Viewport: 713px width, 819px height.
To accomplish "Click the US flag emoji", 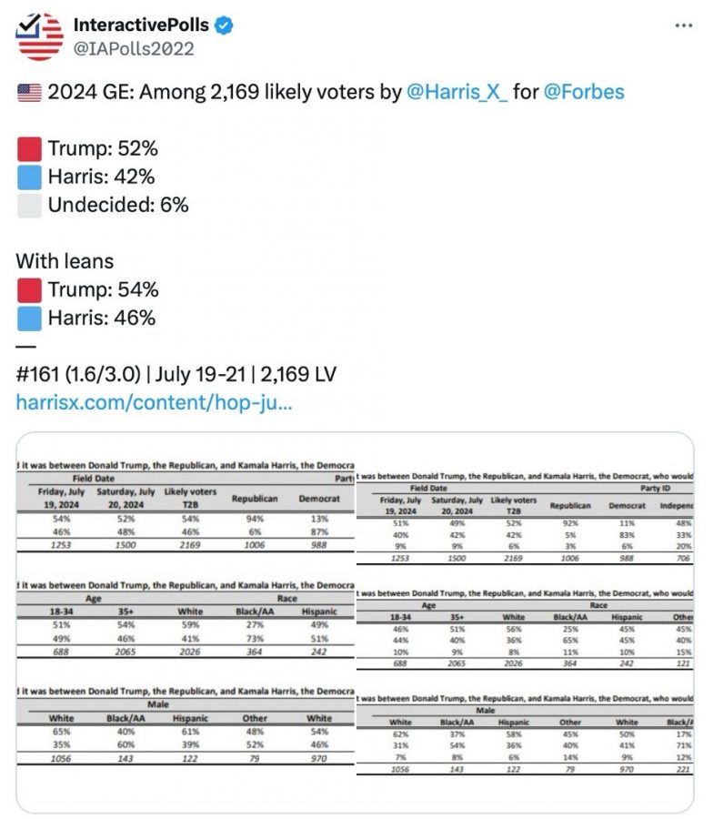I will pyautogui.click(x=29, y=92).
